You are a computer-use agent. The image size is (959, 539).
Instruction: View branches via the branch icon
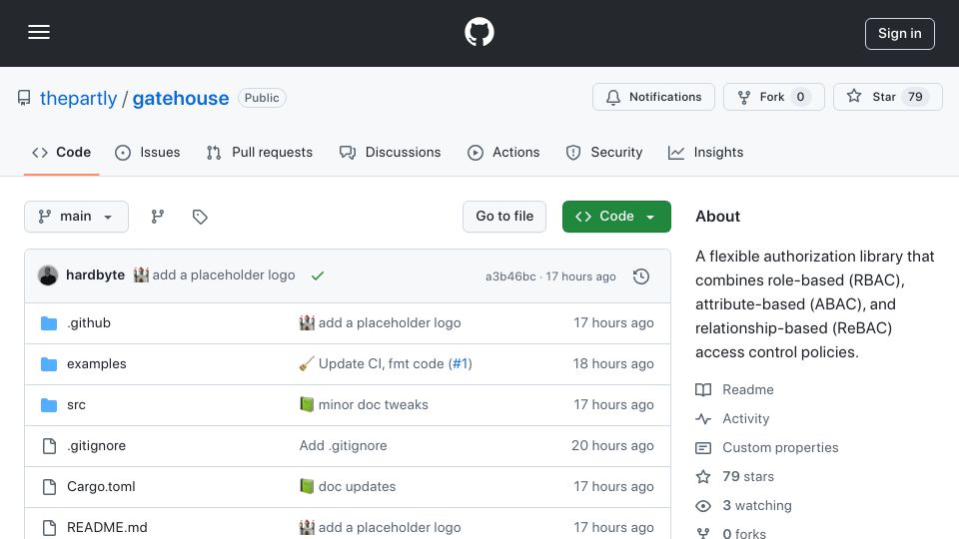pos(158,217)
